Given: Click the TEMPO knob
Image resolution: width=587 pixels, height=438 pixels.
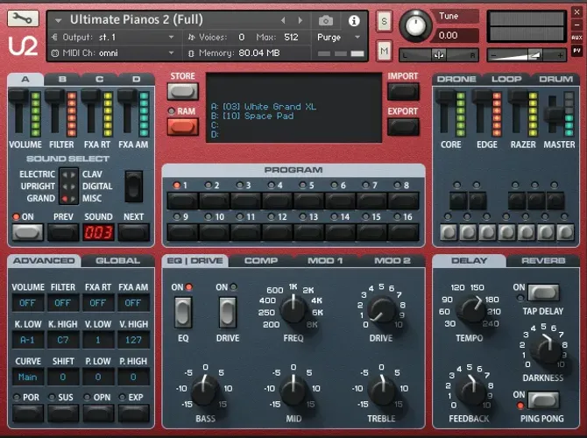Looking at the screenshot, I should (x=470, y=309).
